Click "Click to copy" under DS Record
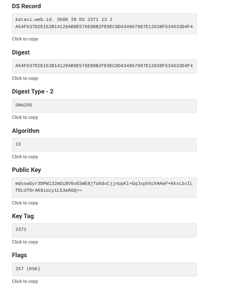The width and height of the screenshot is (246, 290). 25,39
